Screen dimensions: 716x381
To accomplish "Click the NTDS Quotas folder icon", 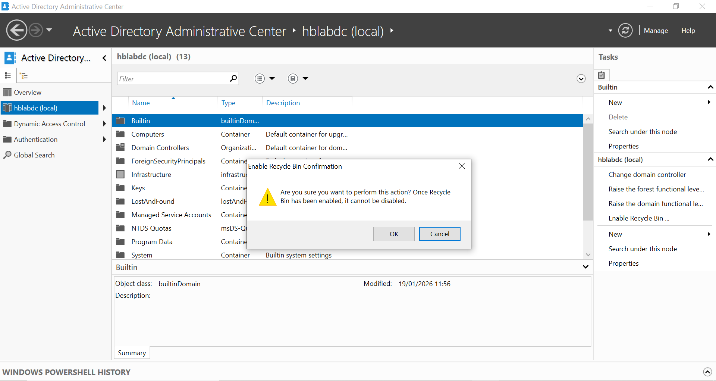I will pyautogui.click(x=120, y=228).
